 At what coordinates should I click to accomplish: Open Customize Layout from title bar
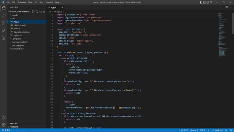click(x=211, y=2)
